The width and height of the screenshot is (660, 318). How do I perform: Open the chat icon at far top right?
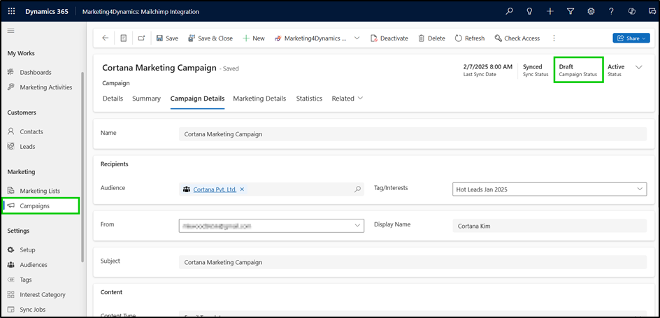tap(652, 12)
